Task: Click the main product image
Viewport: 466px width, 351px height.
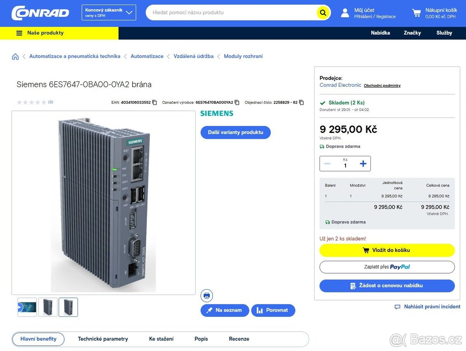Action: 104,203
